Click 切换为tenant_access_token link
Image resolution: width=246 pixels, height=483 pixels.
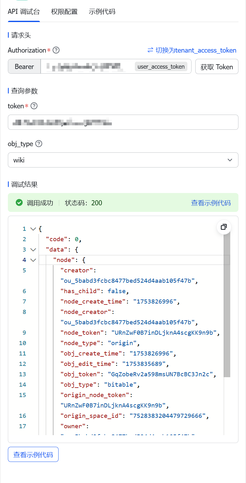pos(196,50)
